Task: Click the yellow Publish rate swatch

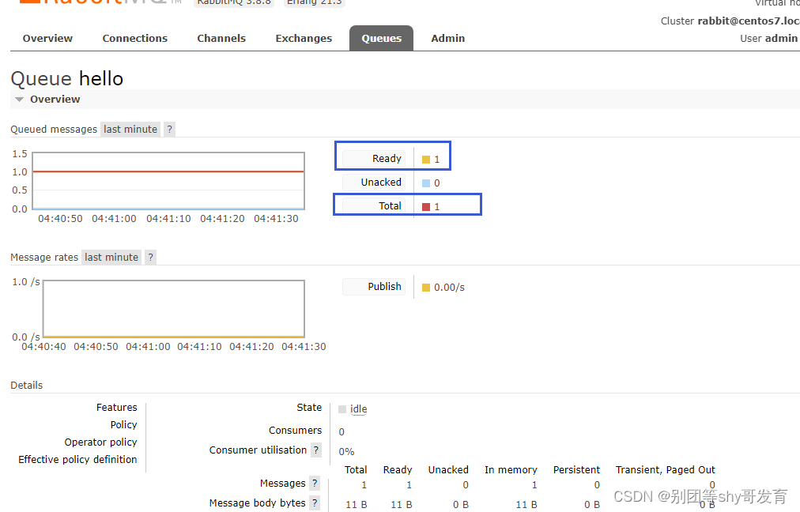Action: point(426,288)
